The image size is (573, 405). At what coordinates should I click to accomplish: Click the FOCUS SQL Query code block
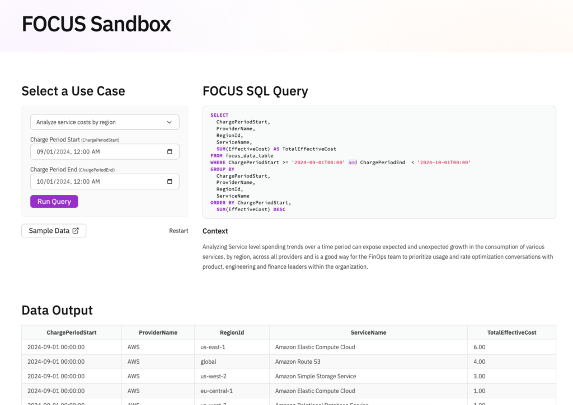click(x=379, y=162)
